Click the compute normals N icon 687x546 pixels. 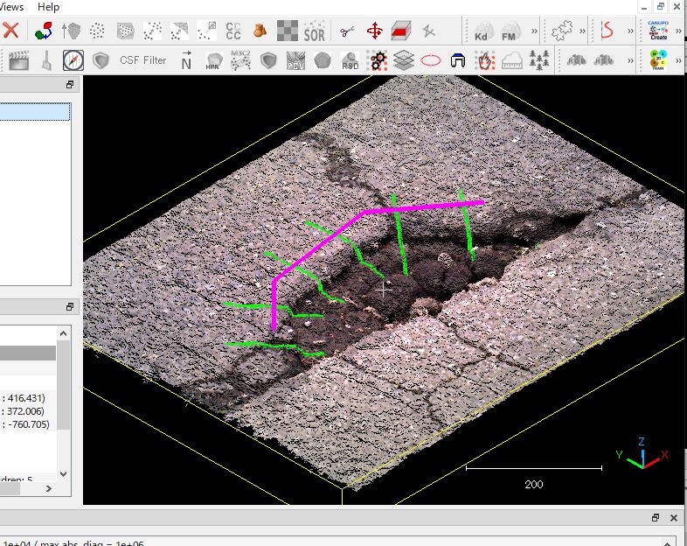click(186, 60)
